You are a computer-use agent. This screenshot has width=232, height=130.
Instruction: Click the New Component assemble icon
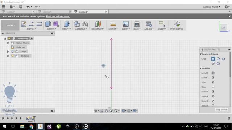(x=77, y=24)
